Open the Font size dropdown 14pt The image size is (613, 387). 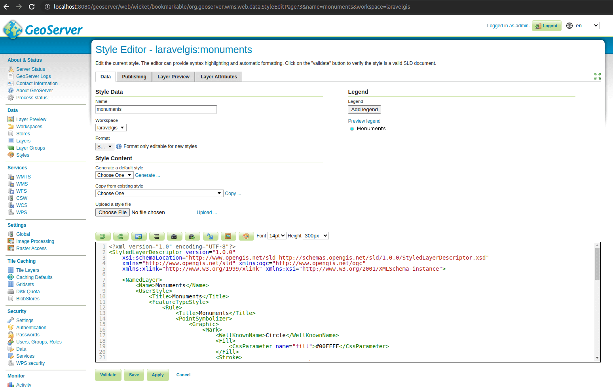tap(277, 236)
